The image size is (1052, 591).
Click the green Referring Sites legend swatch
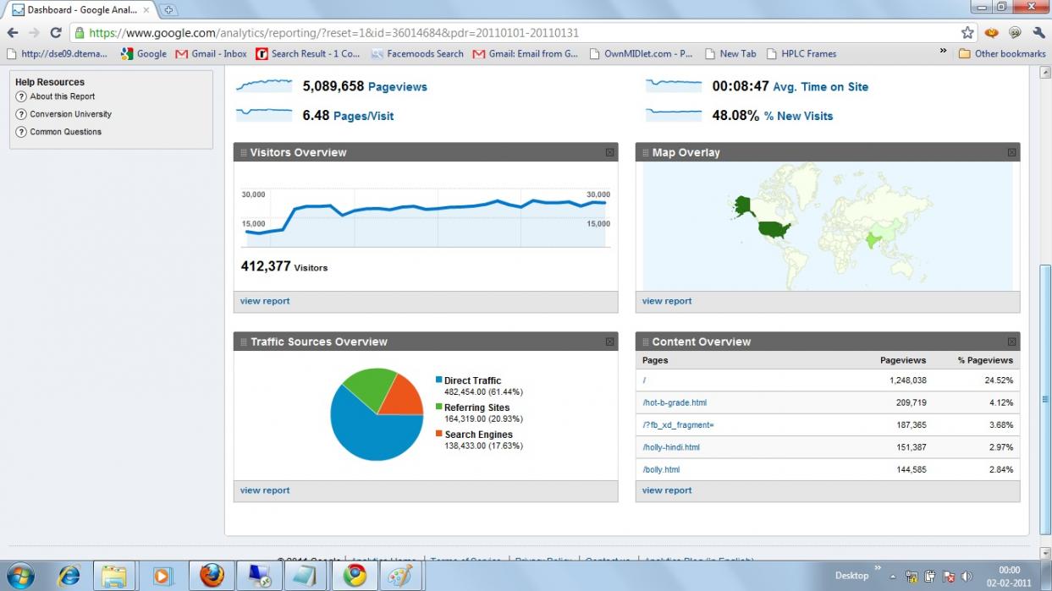(x=438, y=408)
